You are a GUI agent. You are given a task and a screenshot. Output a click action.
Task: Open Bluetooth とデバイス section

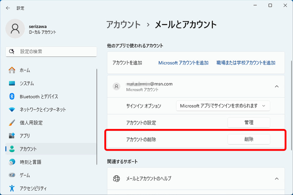click(x=51, y=96)
